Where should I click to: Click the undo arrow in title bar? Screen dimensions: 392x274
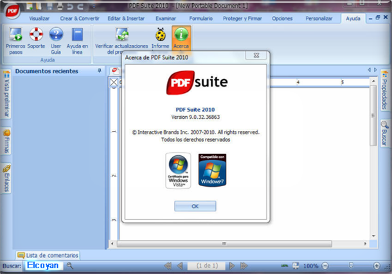(x=70, y=6)
